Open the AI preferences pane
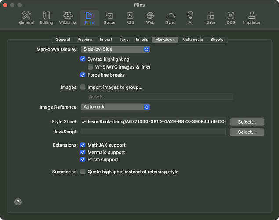This screenshot has width=279, height=220. [x=190, y=18]
